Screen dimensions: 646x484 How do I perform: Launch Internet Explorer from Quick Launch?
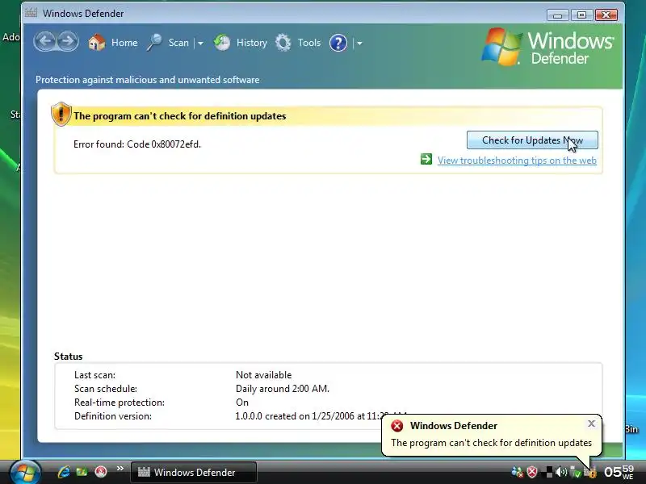tap(64, 472)
